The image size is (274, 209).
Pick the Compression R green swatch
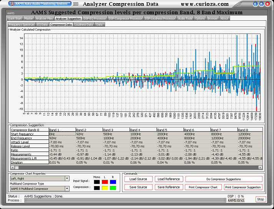tap(113, 188)
